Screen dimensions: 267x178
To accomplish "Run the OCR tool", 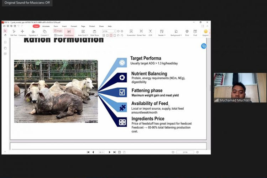I will [x=150, y=33].
